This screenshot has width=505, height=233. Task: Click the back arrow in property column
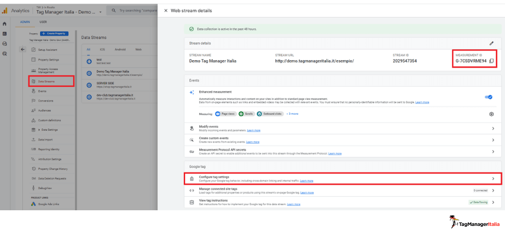coord(23,49)
